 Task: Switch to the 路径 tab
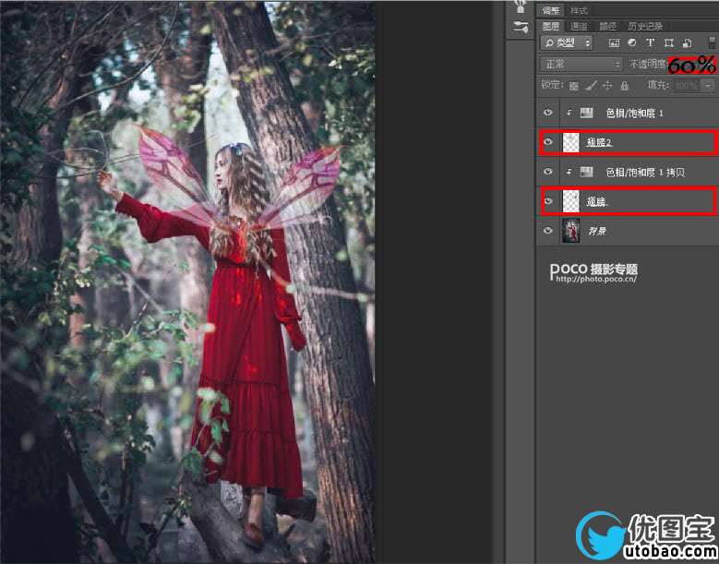(607, 26)
